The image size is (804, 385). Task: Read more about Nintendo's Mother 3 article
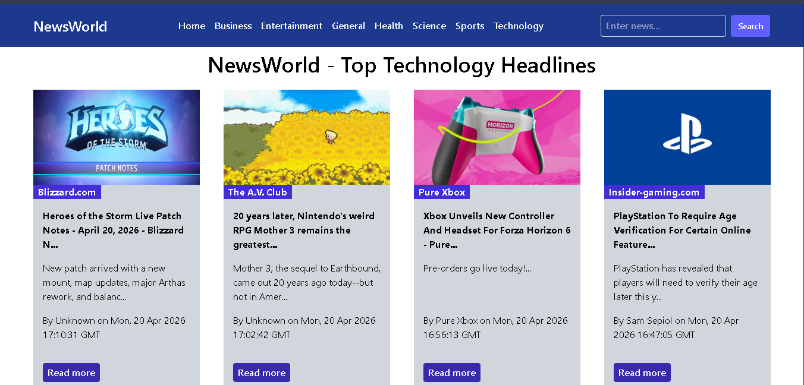tap(262, 373)
